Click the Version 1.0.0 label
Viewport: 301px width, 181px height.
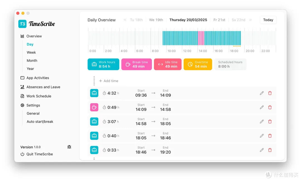pyautogui.click(x=31, y=147)
